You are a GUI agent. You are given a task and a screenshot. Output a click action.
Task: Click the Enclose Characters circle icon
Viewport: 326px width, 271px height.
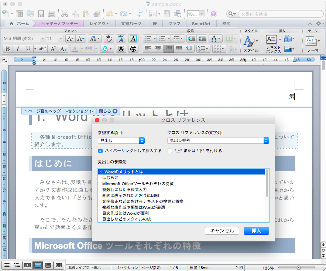tap(133, 49)
